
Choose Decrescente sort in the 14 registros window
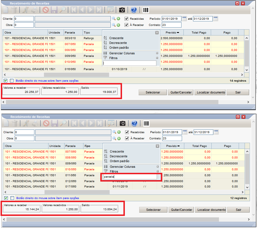[x=118, y=43]
